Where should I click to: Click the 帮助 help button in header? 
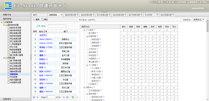pyautogui.click(x=159, y=2)
